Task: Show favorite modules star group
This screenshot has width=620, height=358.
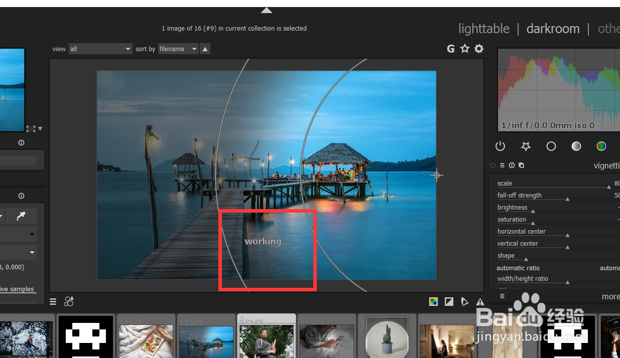Action: (x=526, y=146)
